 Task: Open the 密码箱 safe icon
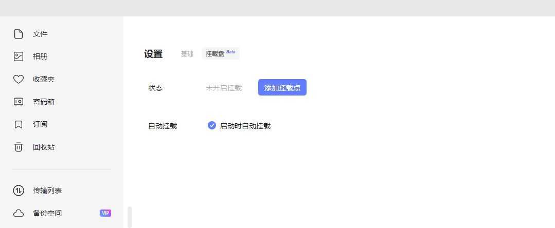[x=19, y=102]
